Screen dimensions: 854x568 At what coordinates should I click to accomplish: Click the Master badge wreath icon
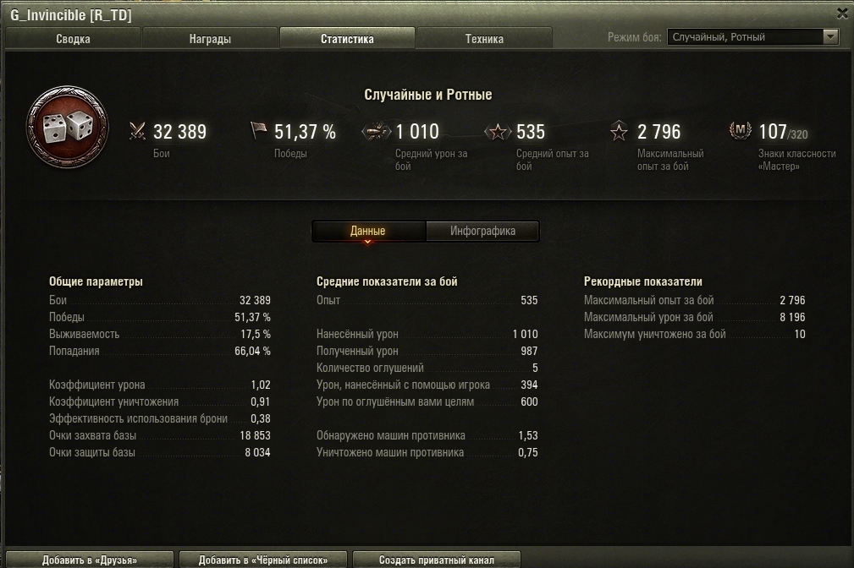click(741, 130)
